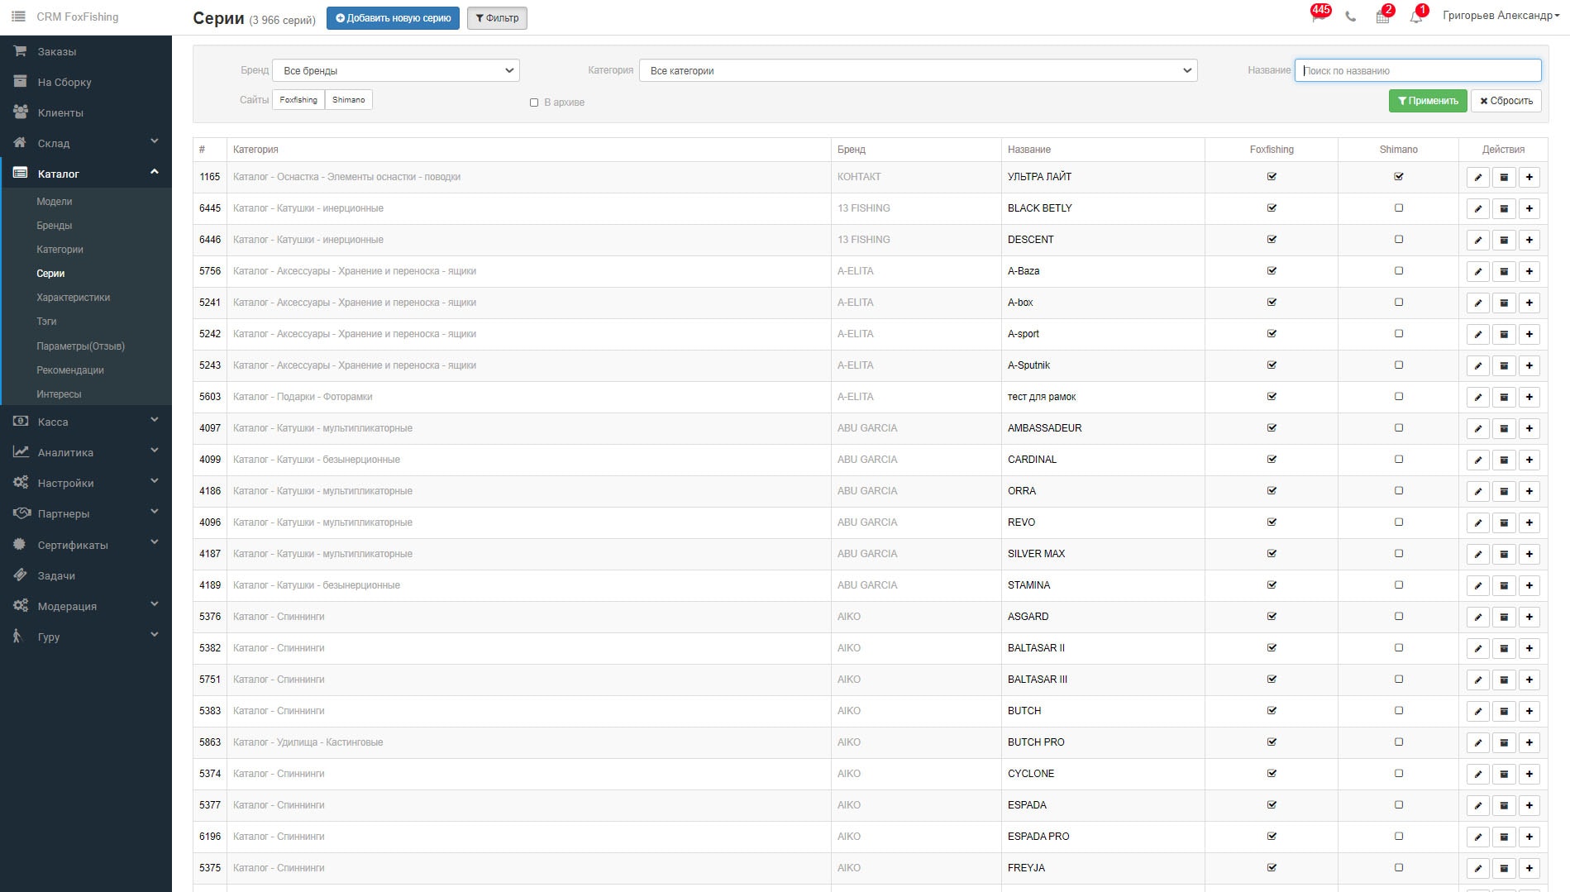
Task: Open Характеристики in the Каталог submenu
Action: click(74, 298)
